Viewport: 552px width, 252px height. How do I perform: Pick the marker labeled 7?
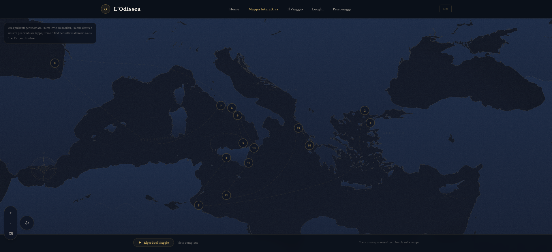pos(221,106)
